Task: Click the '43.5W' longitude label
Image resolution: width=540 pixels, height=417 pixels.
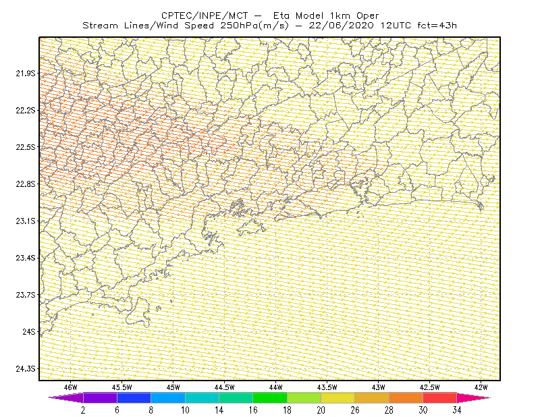Action: [x=327, y=387]
